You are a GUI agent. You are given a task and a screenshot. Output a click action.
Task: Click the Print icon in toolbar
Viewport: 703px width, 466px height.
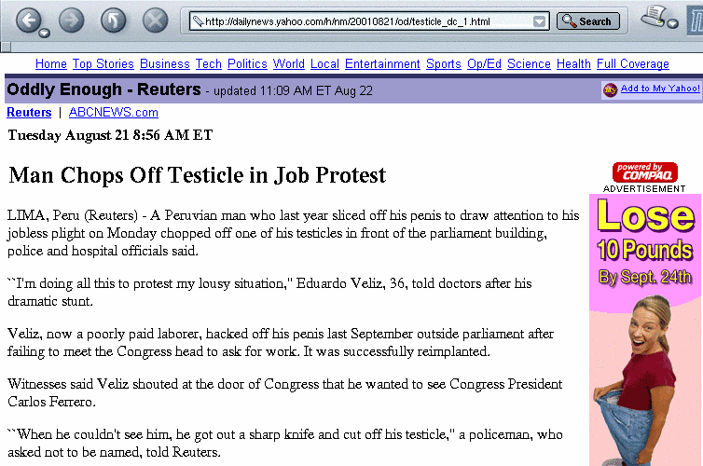click(654, 17)
